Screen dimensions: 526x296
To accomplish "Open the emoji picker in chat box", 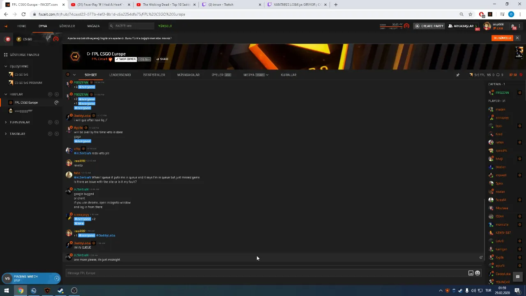I will pos(478,273).
